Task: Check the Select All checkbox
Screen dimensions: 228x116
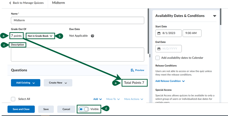Action: point(13,99)
